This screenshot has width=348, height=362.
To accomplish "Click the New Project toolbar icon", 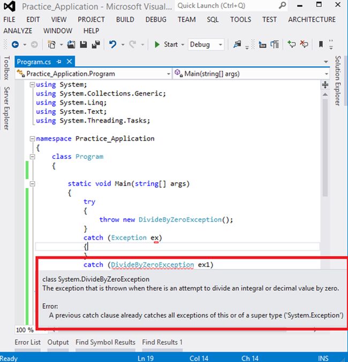I will [51, 44].
